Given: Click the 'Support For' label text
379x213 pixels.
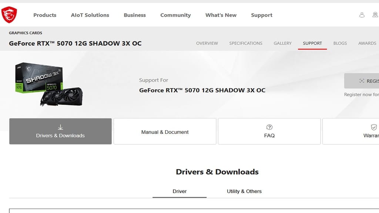Looking at the screenshot, I should [154, 80].
